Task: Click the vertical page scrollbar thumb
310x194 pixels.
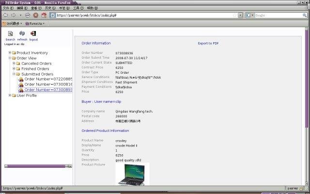Action: coord(307,79)
